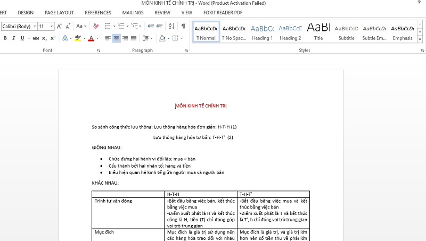Click table cell 'Trình tự vận động'
This screenshot has width=426, height=241.
pyautogui.click(x=128, y=213)
